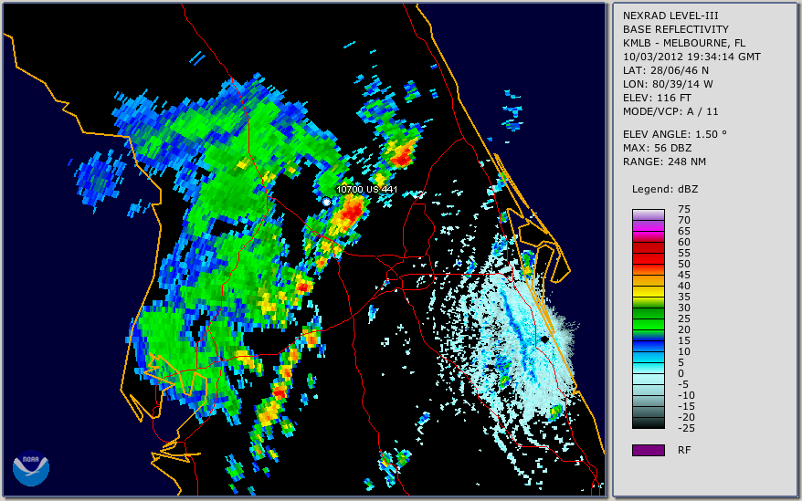Click the 0 value in legend scale
This screenshot has height=501, width=802.
pos(681,373)
